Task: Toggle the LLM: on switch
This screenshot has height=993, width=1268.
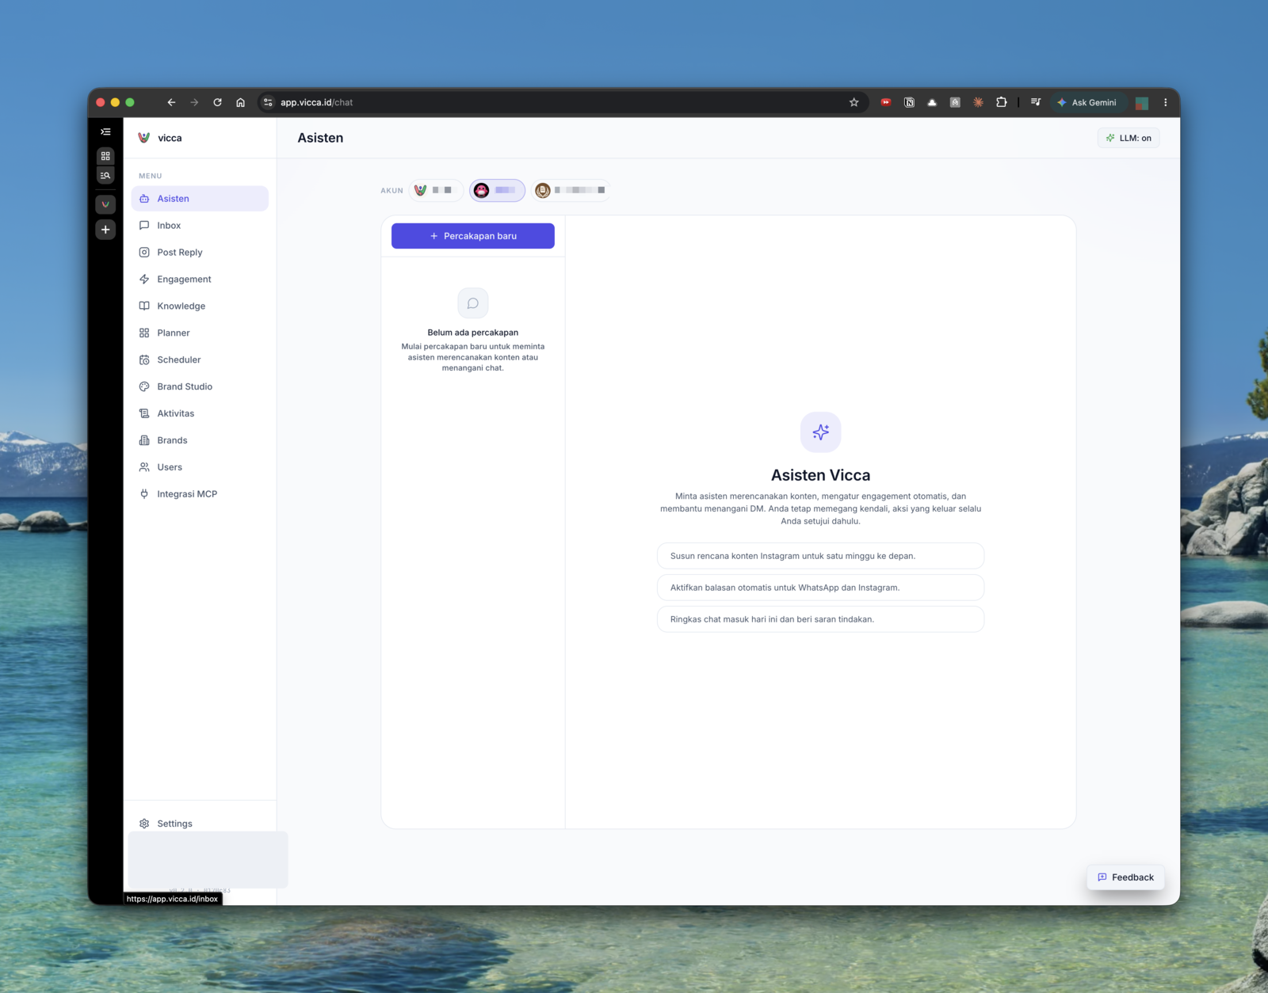Action: [1129, 138]
